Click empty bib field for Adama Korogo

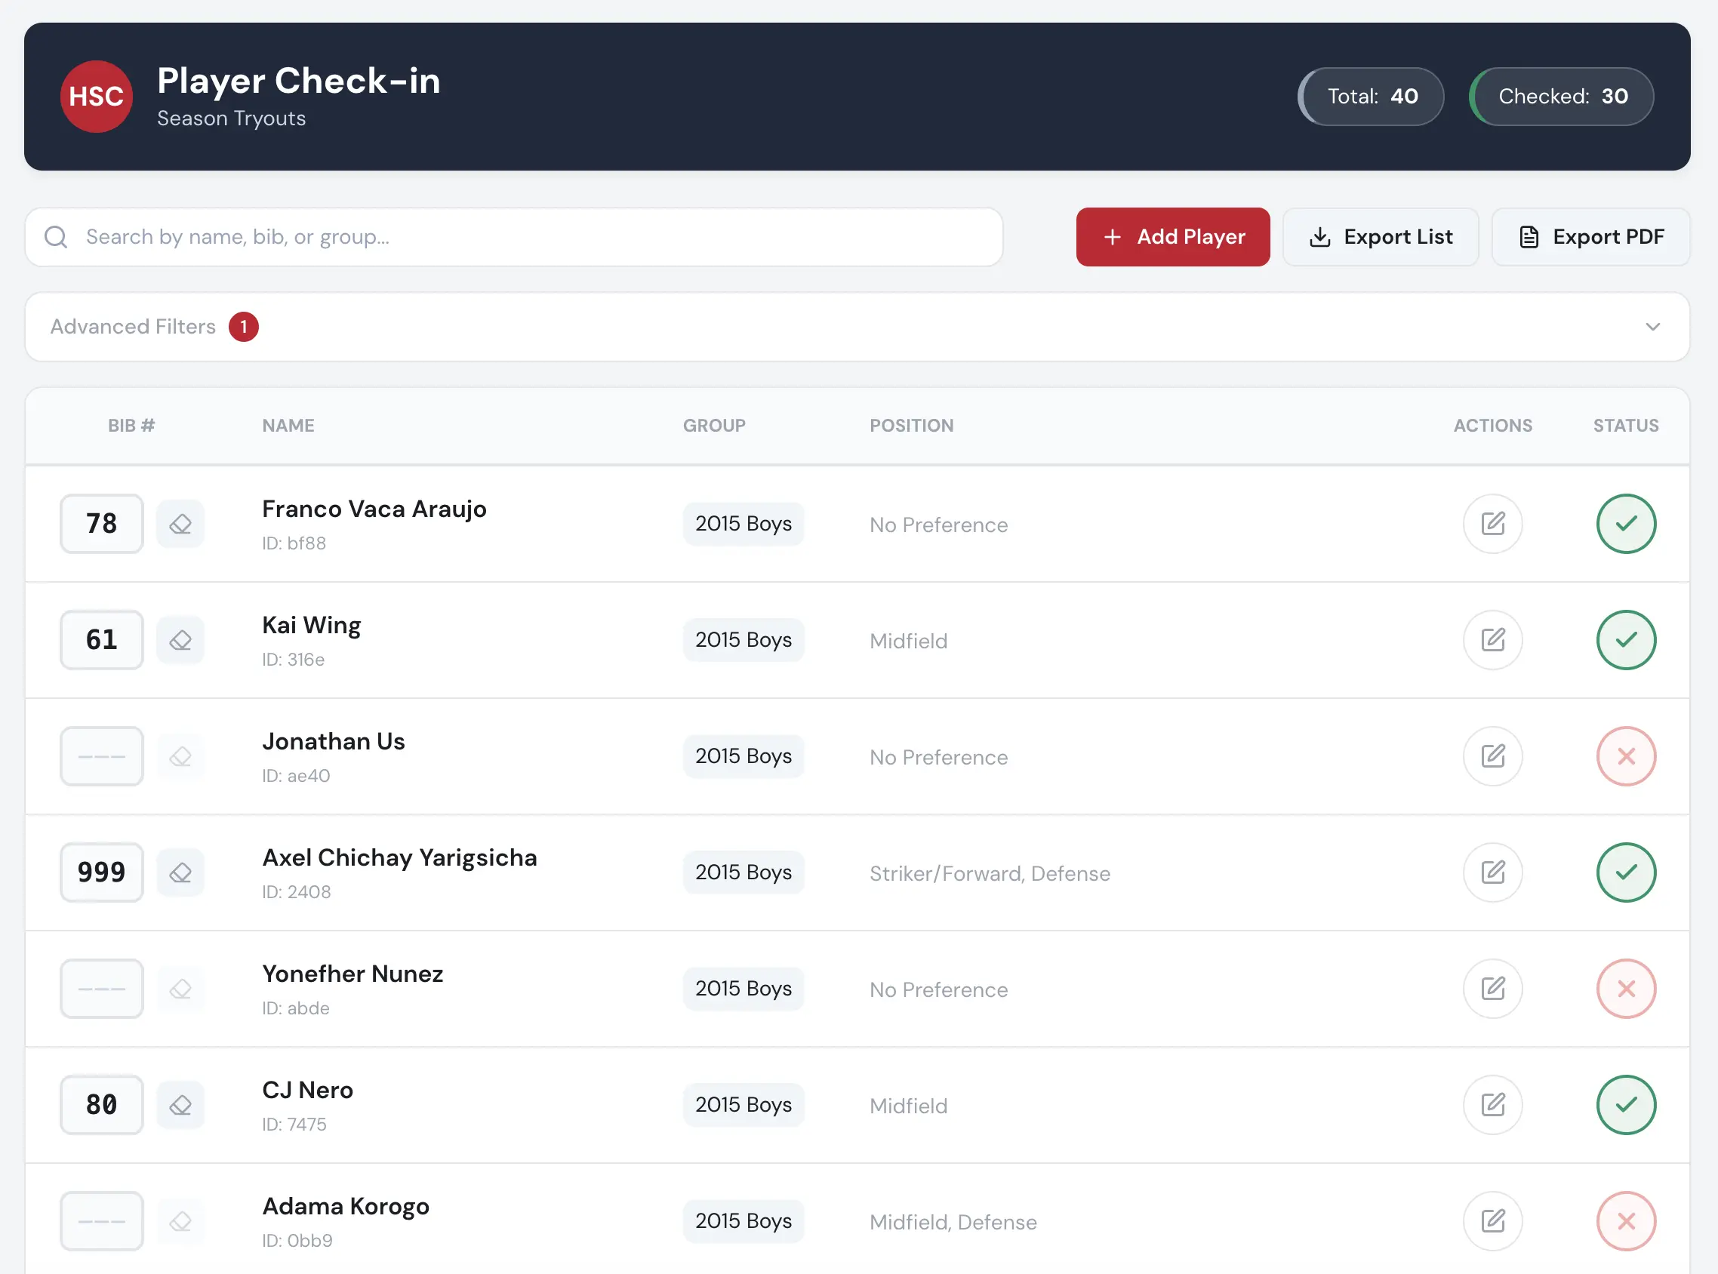point(102,1222)
